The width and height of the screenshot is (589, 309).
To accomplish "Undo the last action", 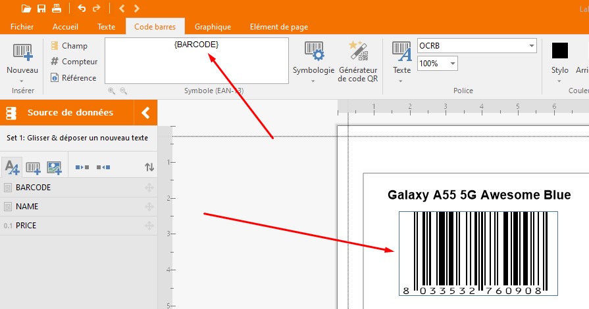I will [x=82, y=9].
